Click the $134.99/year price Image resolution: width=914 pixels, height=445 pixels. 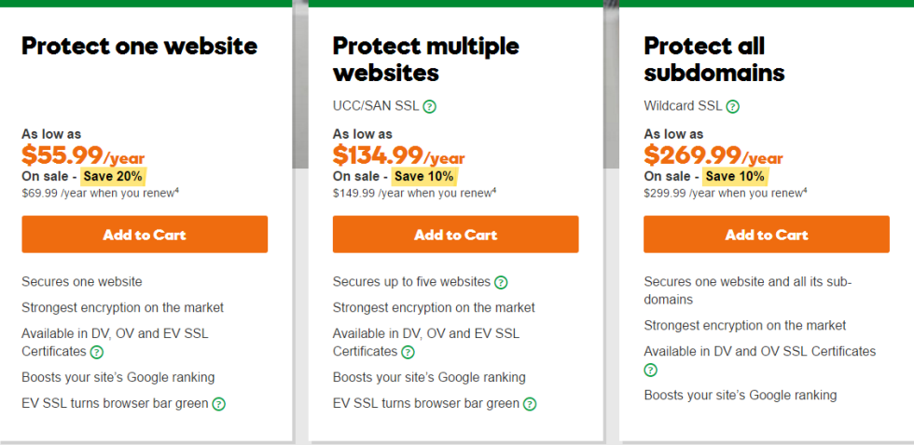pos(399,155)
